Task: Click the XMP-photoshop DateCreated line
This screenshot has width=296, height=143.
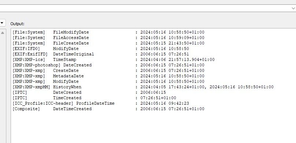Action: pos(108,65)
